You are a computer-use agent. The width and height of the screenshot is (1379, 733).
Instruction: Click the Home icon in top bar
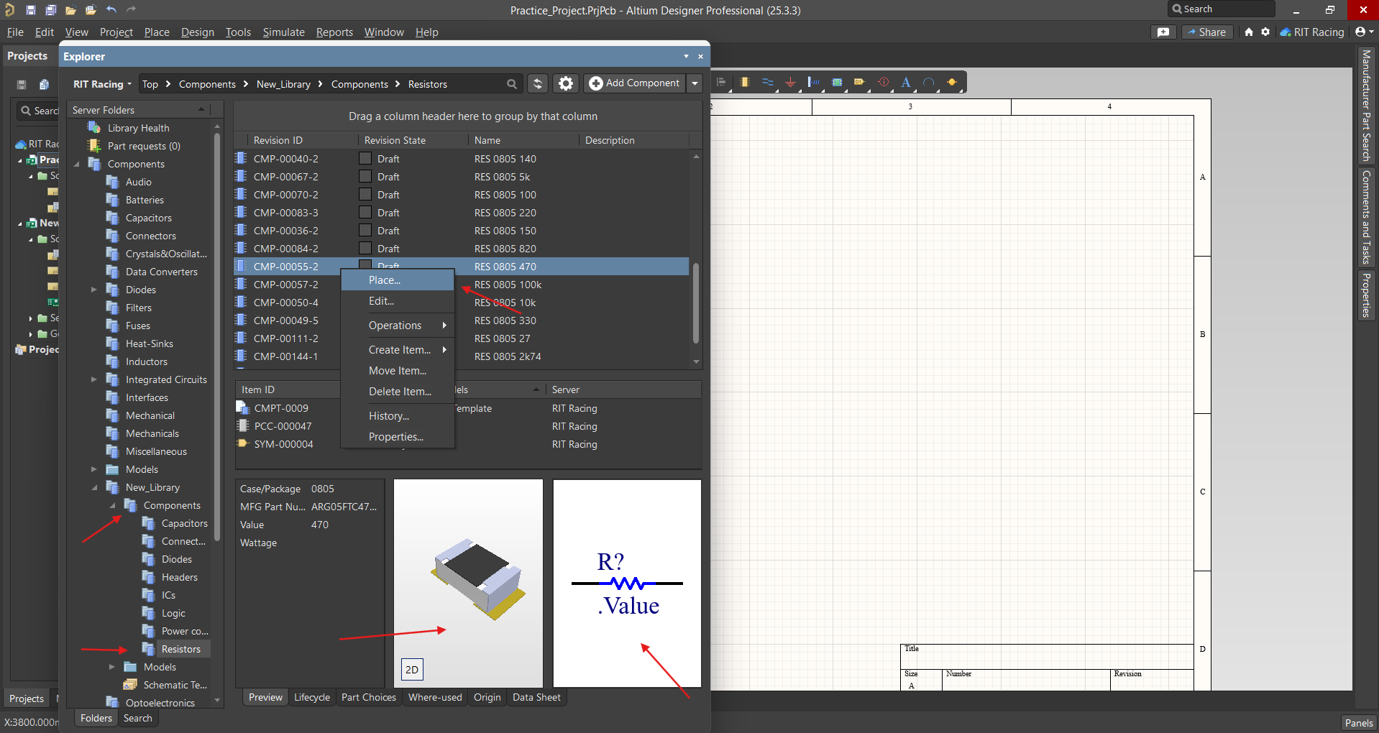pos(1249,32)
